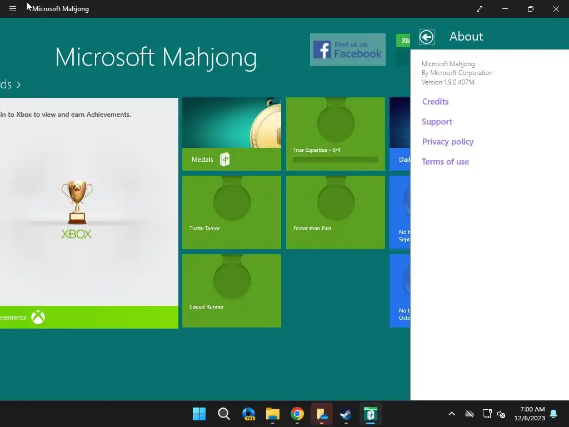Click the back arrow in About panel
This screenshot has width=569, height=427.
(426, 37)
